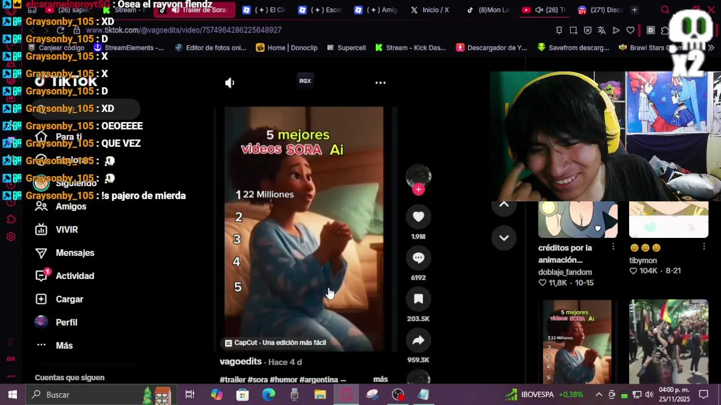Expand the Más menu in the sidebar
This screenshot has width=721, height=405.
pyautogui.click(x=64, y=345)
